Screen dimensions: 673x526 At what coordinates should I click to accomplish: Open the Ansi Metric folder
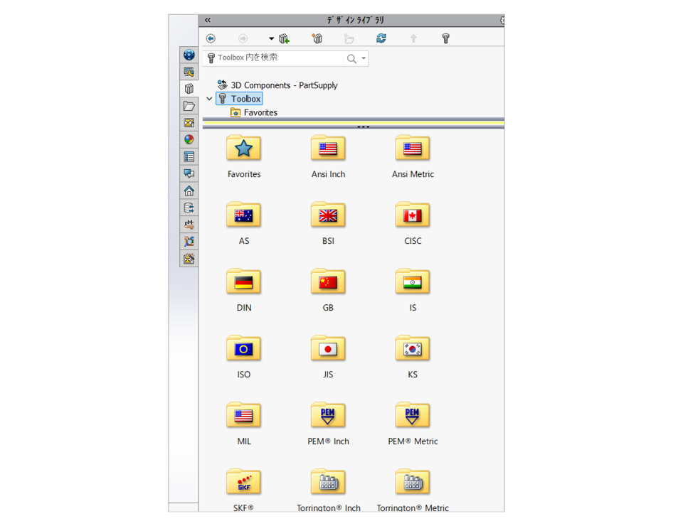click(413, 150)
